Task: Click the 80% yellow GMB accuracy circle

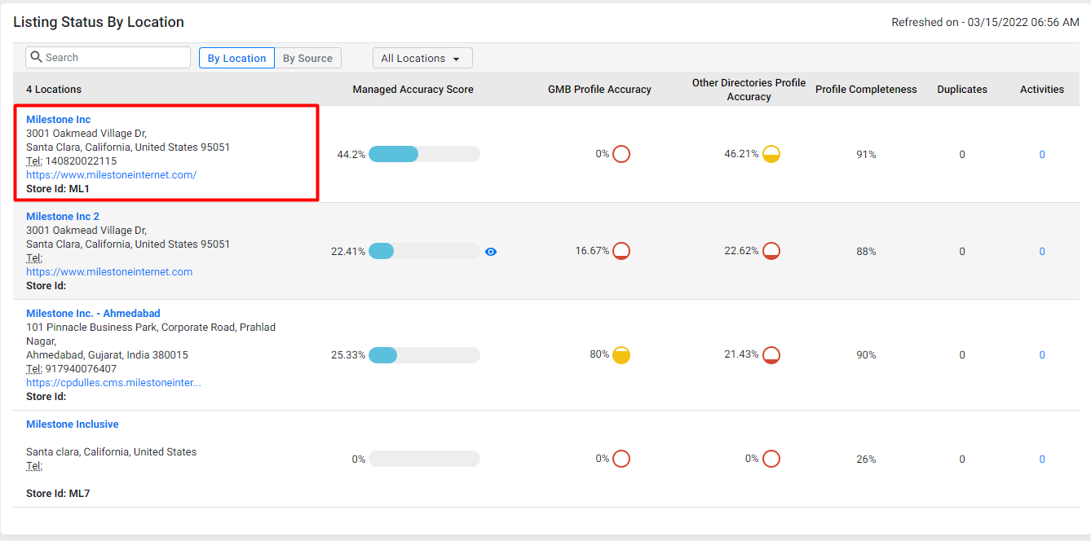Action: point(621,354)
